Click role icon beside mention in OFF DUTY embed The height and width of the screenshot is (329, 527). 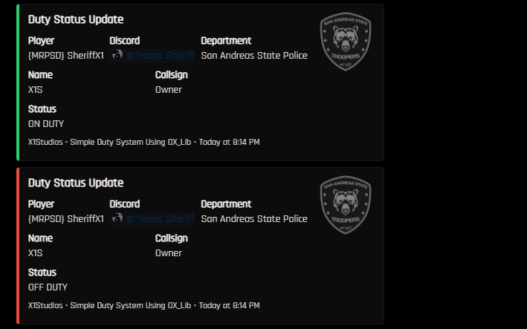click(117, 218)
